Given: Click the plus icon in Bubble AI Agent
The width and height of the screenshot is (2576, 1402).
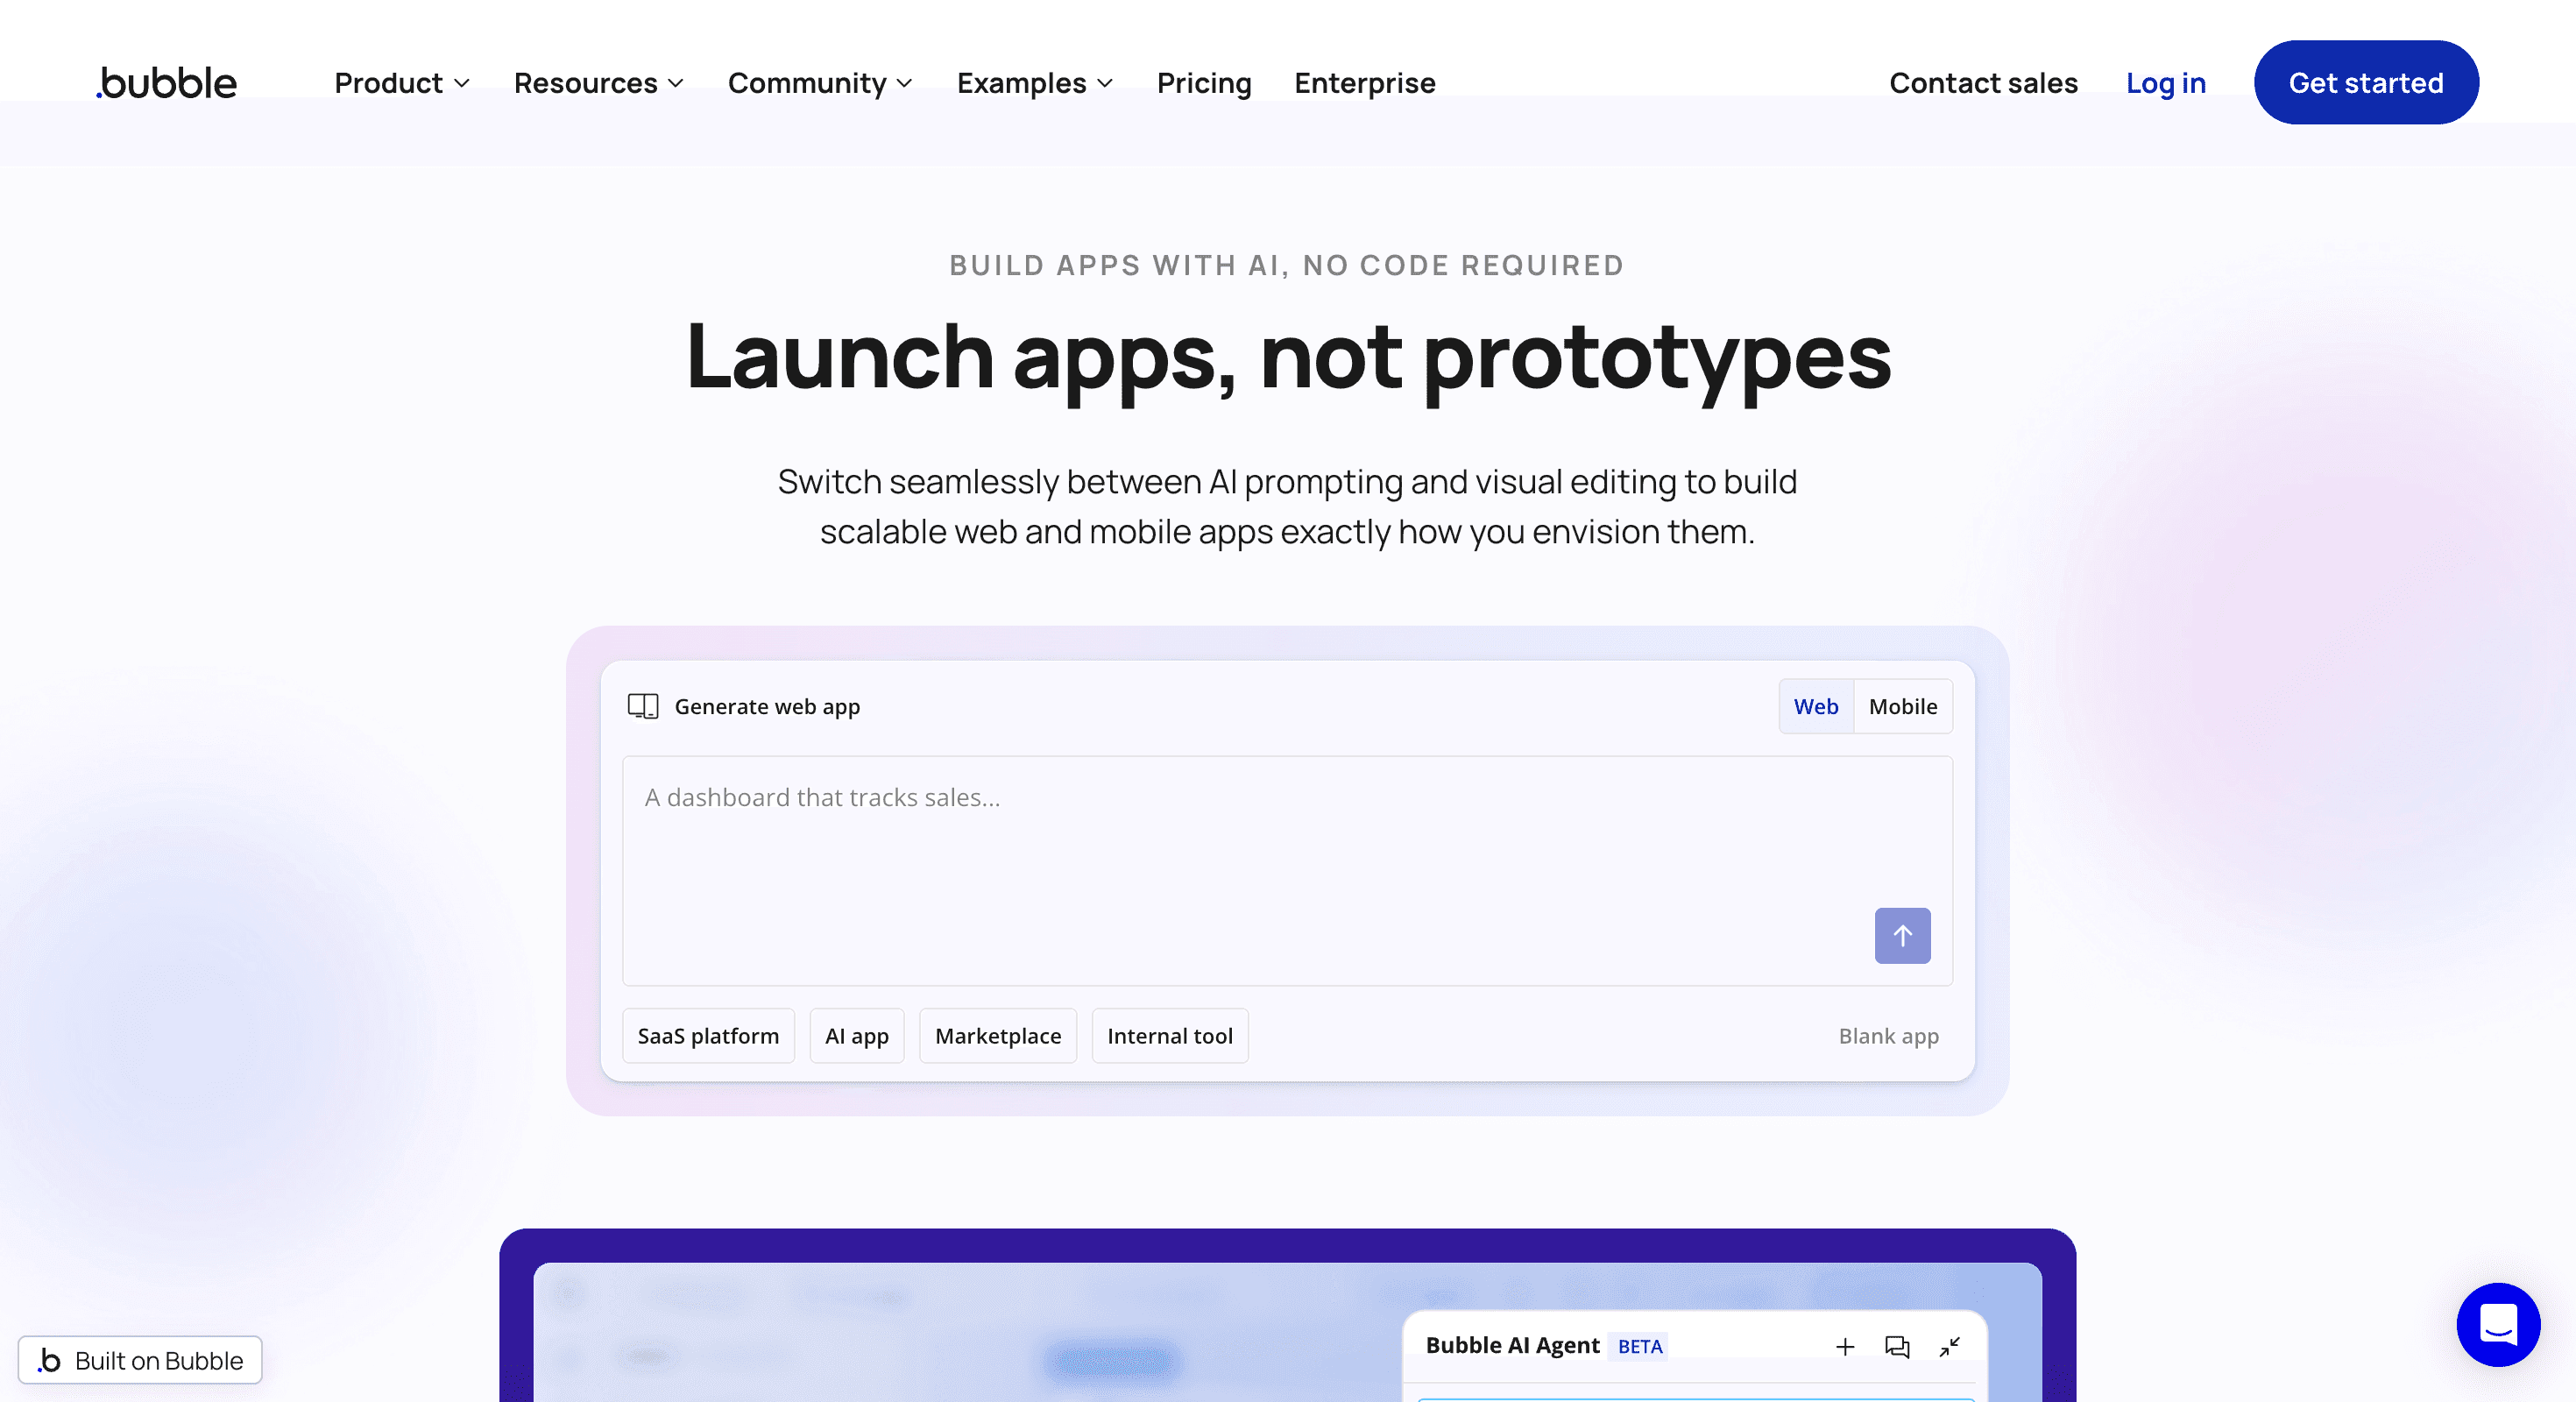Looking at the screenshot, I should [x=1845, y=1346].
